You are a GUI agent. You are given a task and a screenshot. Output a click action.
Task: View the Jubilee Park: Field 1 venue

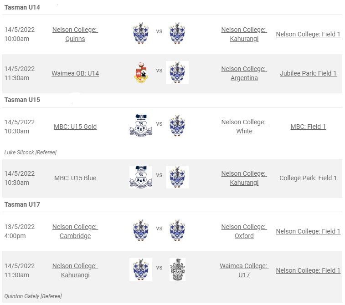coord(308,73)
